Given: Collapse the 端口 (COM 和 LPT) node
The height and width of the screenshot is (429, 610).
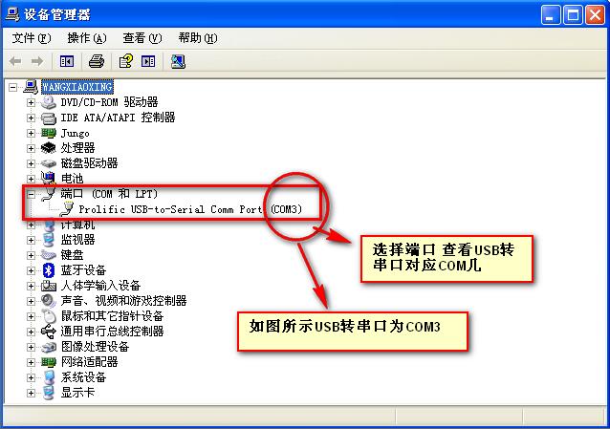Looking at the screenshot, I should (x=31, y=194).
